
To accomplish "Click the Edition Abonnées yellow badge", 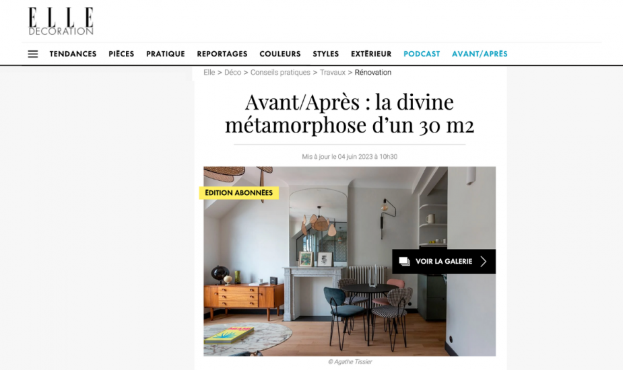I will coord(239,193).
